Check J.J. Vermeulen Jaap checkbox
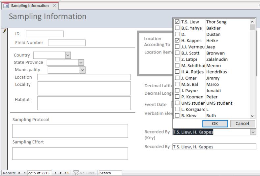The image size is (260, 176). pos(177,47)
